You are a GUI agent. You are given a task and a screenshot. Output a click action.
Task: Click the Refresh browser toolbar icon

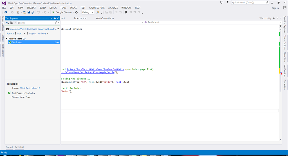click(76, 12)
